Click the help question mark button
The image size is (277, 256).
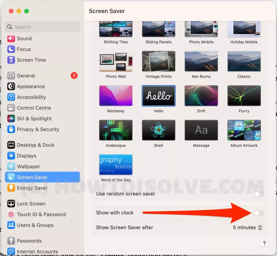click(x=264, y=243)
